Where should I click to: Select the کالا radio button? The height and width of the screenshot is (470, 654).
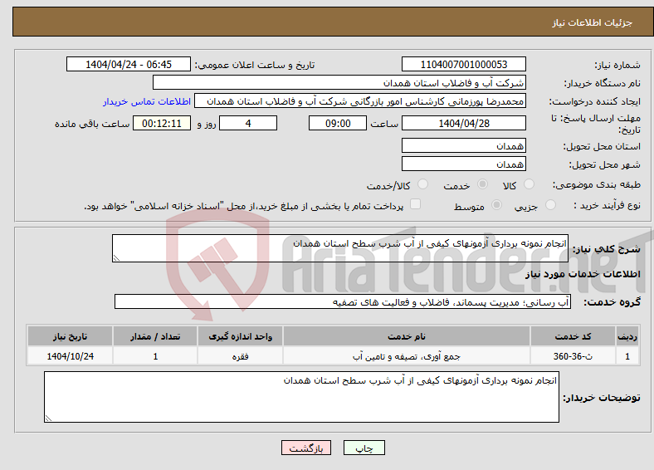coord(529,184)
